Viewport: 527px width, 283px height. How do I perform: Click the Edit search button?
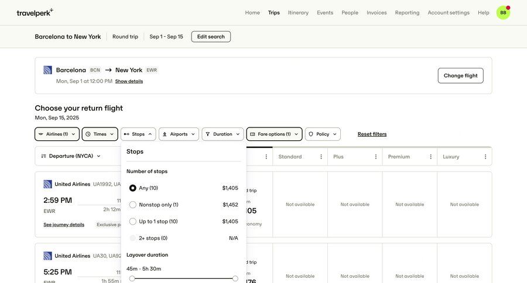(211, 36)
